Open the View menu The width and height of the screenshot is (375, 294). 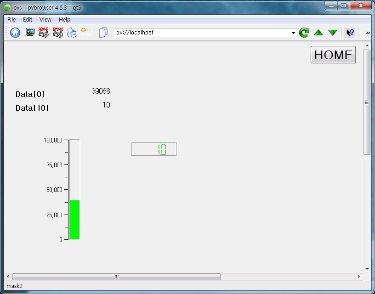click(x=45, y=19)
